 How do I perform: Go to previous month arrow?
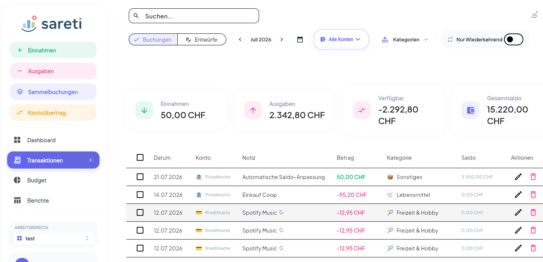click(x=240, y=40)
